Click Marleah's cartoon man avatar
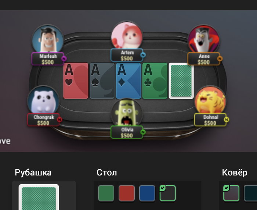Viewport: 257px width, 210px height. tap(48, 39)
